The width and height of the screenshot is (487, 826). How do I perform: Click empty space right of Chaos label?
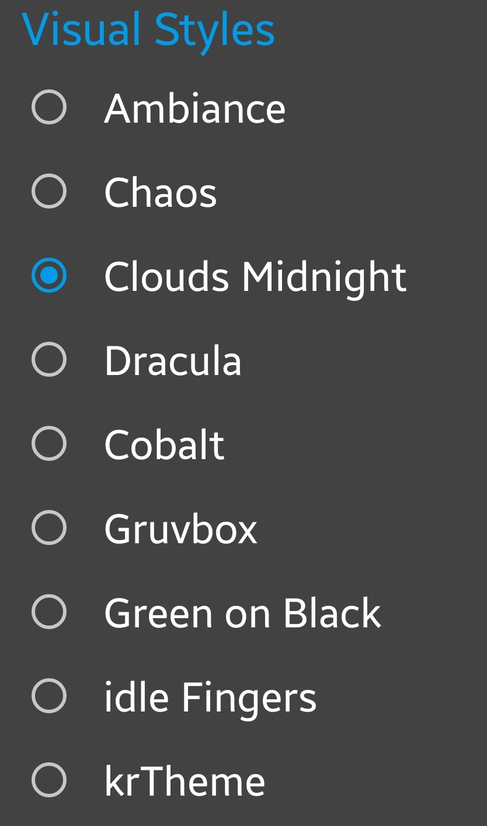pyautogui.click(x=350, y=192)
